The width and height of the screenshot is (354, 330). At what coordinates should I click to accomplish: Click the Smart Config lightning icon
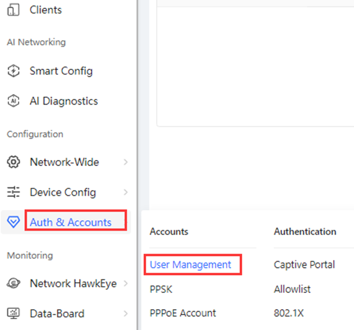(14, 71)
